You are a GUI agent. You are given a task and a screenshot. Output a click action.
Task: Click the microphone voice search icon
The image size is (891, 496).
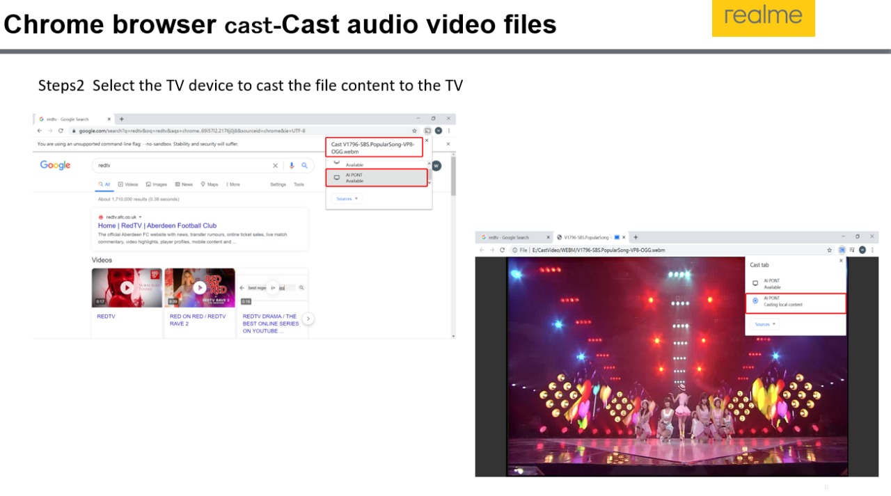tap(292, 166)
